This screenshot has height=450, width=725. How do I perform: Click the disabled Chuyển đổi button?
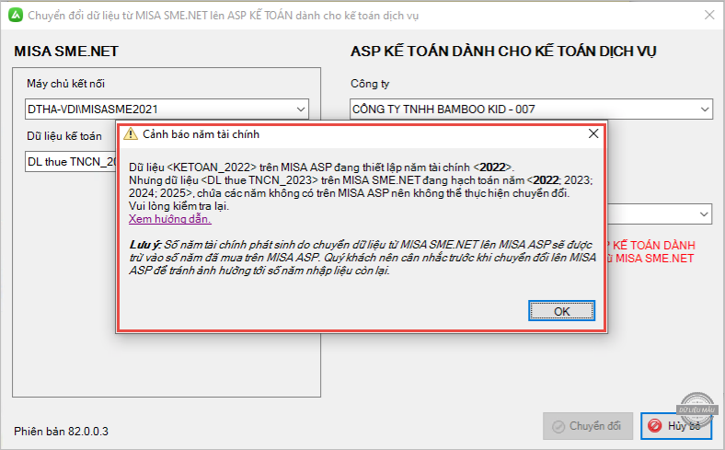point(588,426)
